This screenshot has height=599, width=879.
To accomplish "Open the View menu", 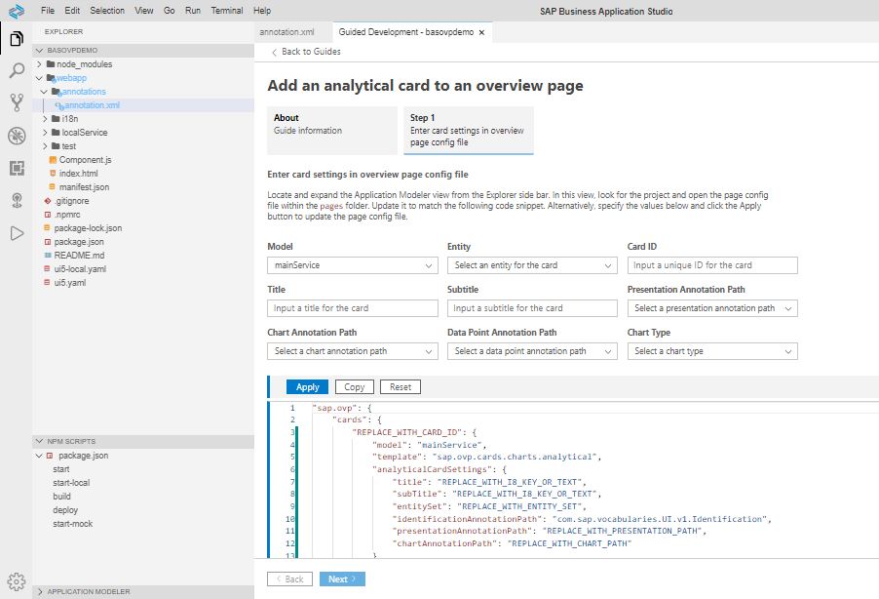I will click(144, 11).
